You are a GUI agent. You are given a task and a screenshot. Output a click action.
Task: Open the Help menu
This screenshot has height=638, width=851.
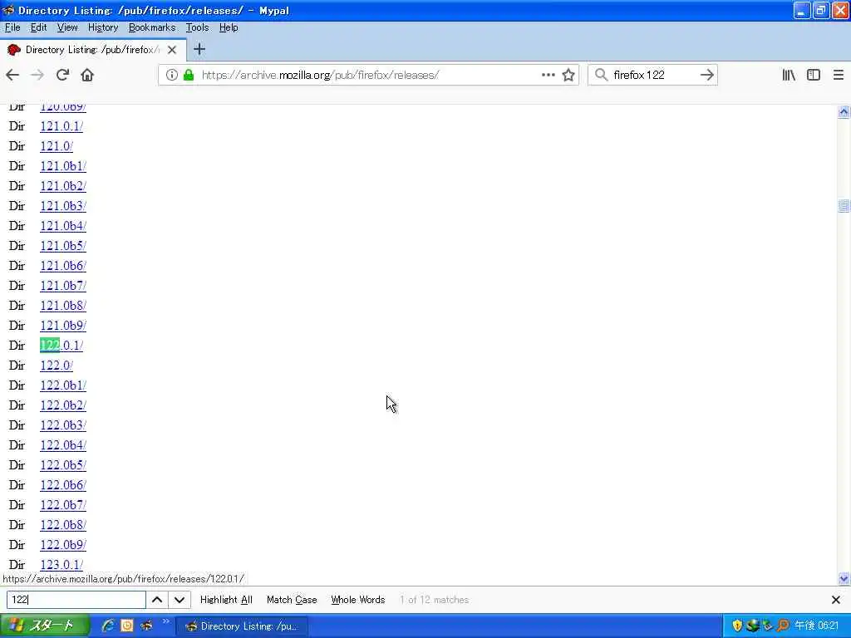point(229,27)
